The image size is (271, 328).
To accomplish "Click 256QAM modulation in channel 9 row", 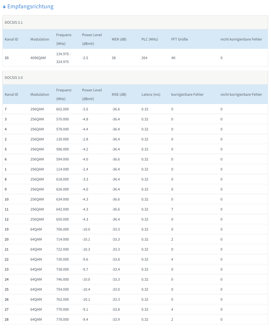I will tap(37, 189).
